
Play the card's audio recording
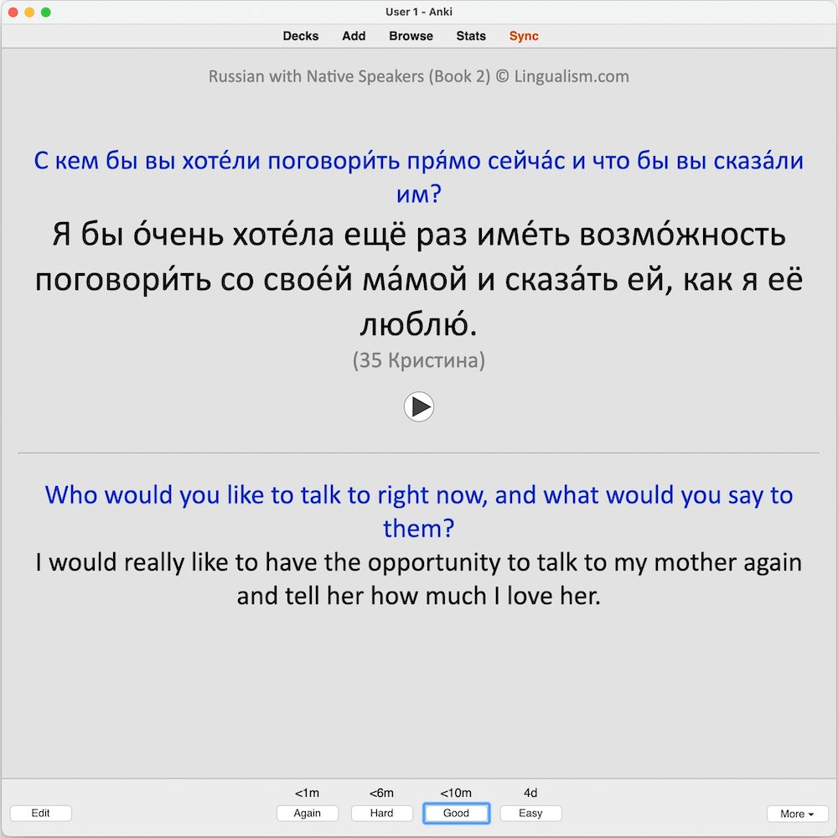[419, 407]
